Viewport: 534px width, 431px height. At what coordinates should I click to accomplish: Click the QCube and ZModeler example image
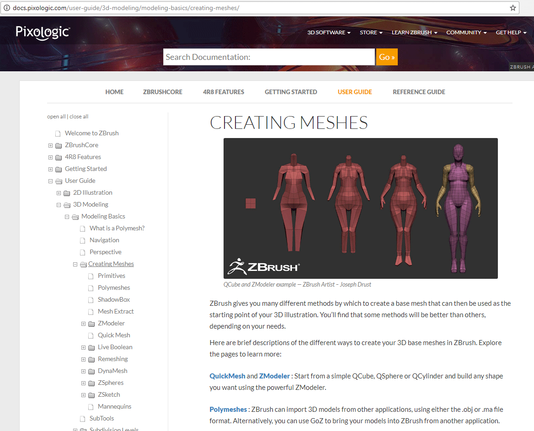tap(361, 208)
